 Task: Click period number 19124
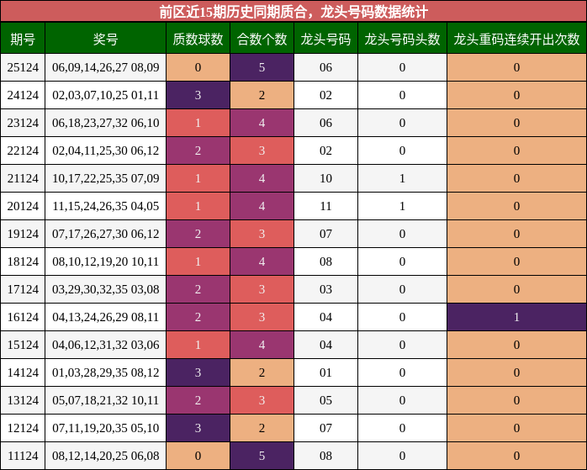(23, 234)
